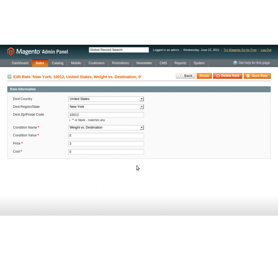The image size is (278, 260).
Task: Open the Sales menu
Action: [x=40, y=63]
